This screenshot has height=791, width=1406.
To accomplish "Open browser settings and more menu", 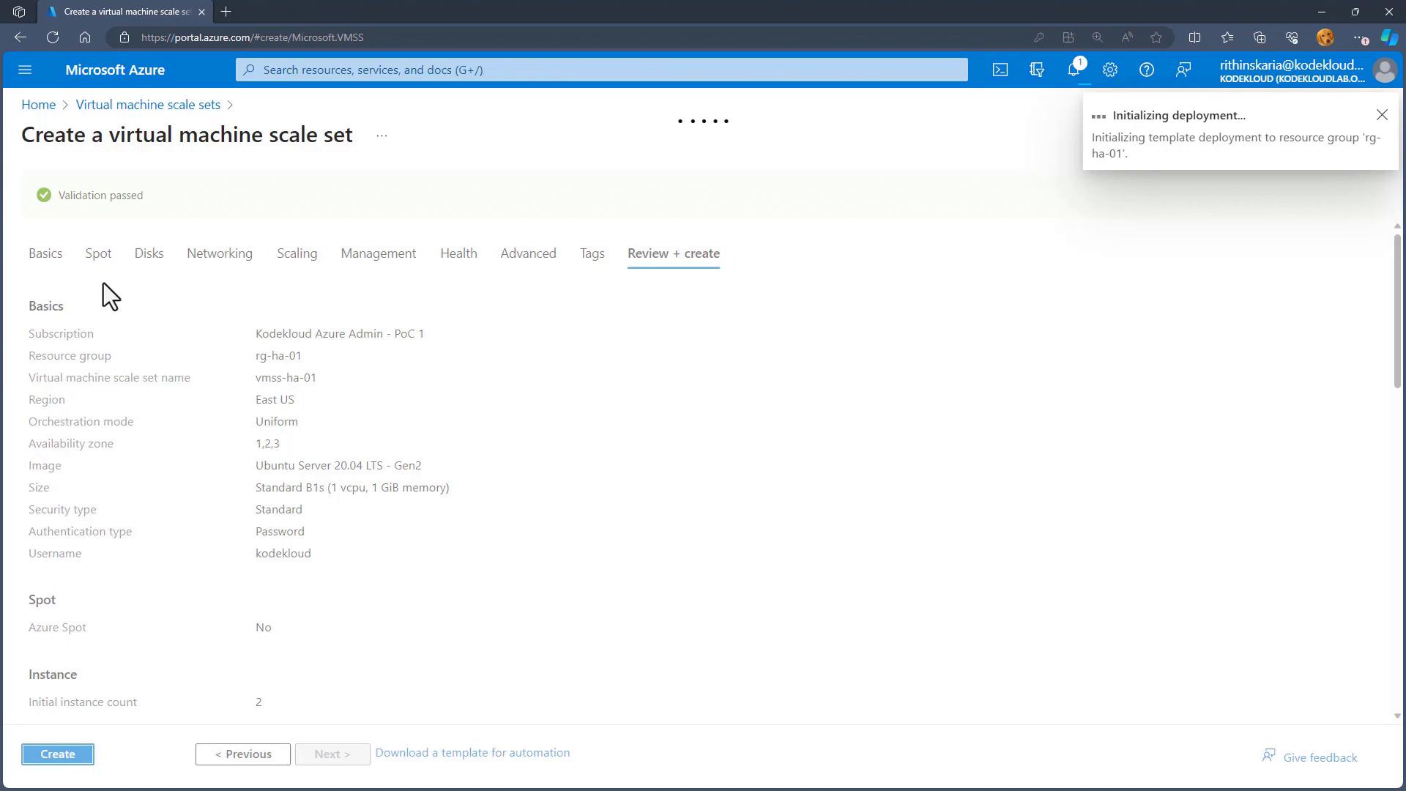I will 1360,37.
